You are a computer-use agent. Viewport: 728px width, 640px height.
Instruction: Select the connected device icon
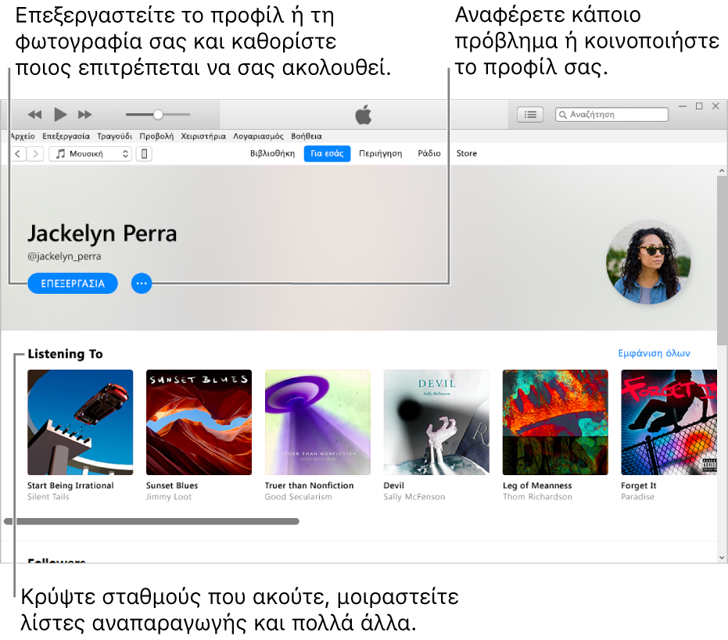click(x=144, y=153)
